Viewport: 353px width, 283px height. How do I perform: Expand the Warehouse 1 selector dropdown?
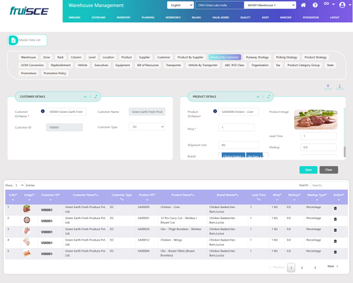point(270,5)
